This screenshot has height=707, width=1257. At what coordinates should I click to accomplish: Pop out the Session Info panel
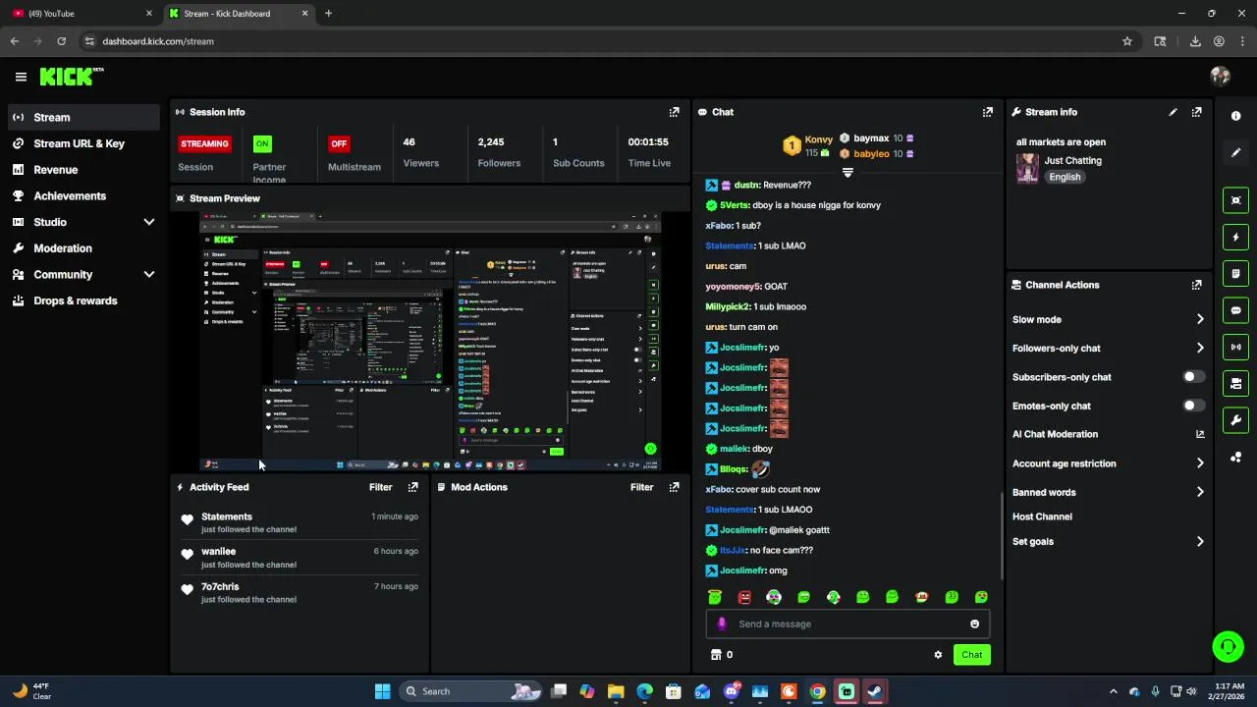click(x=674, y=112)
